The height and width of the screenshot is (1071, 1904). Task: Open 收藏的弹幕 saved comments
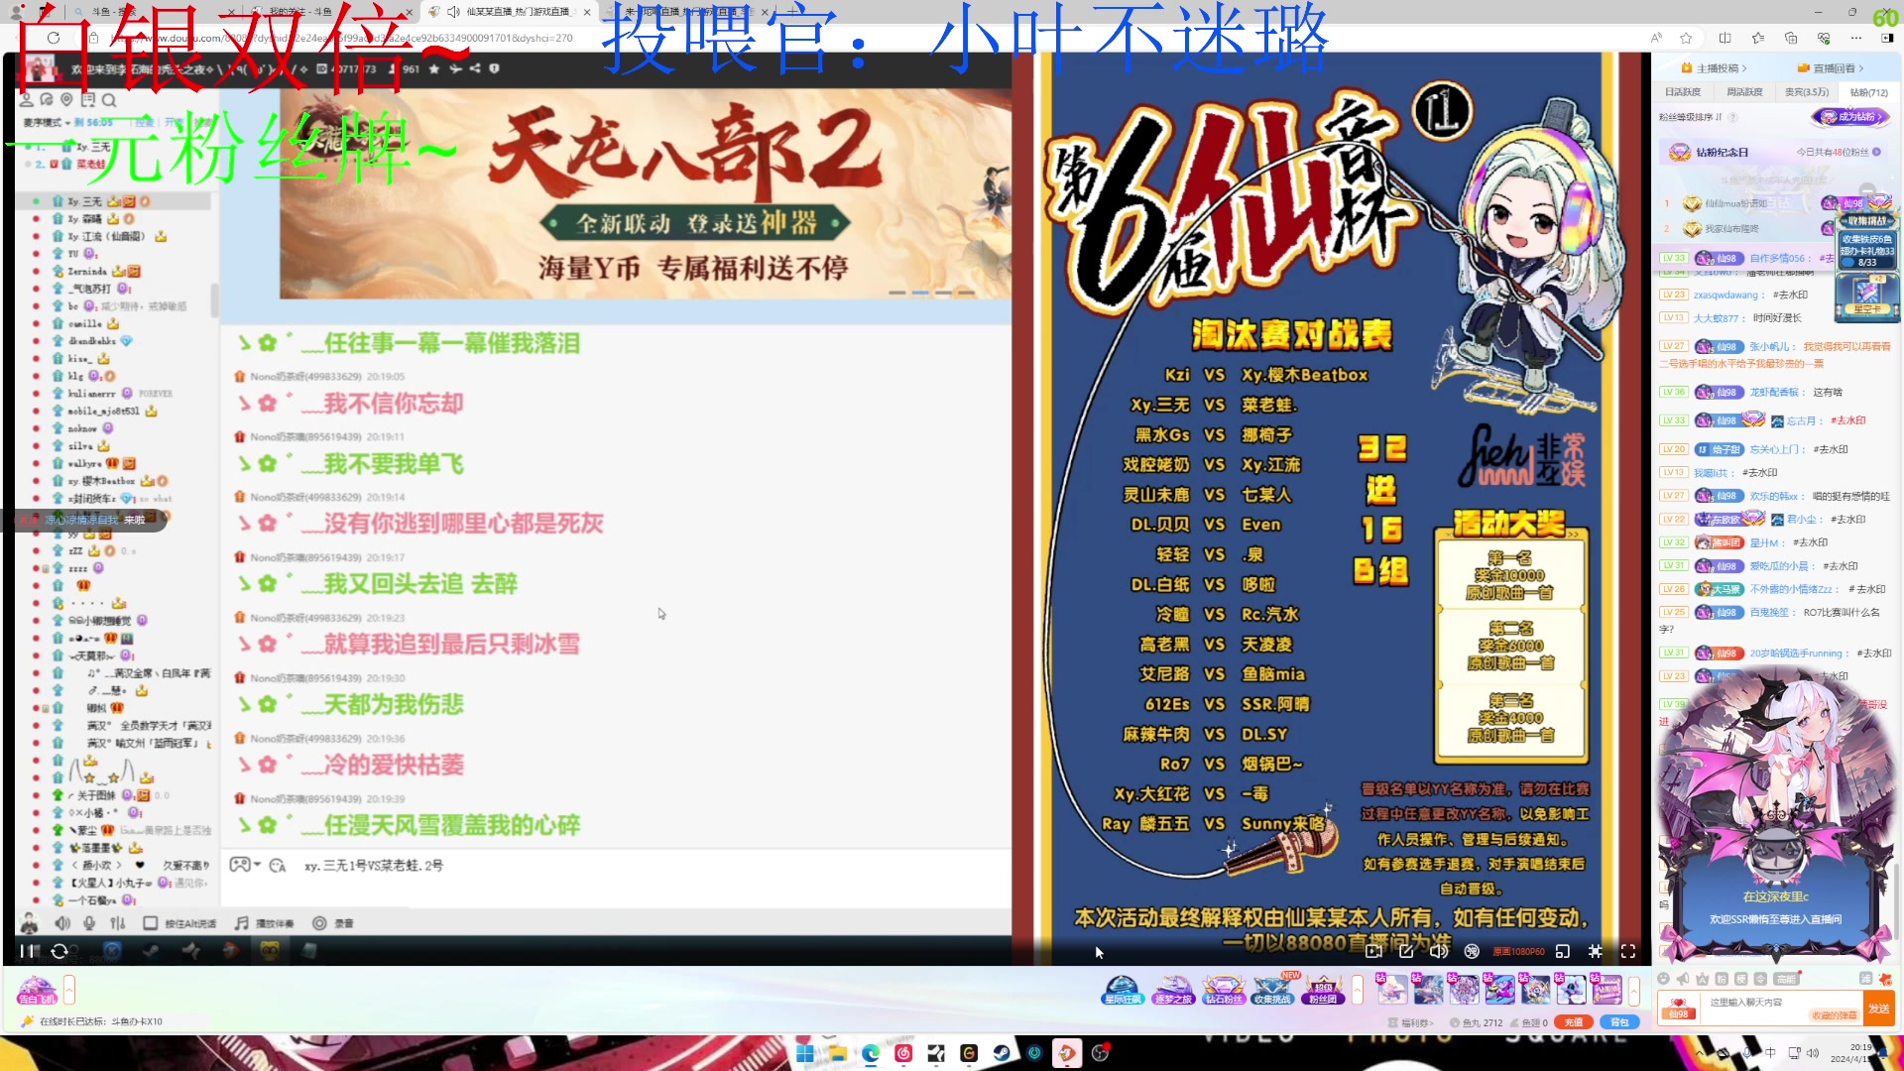coord(1834,1015)
